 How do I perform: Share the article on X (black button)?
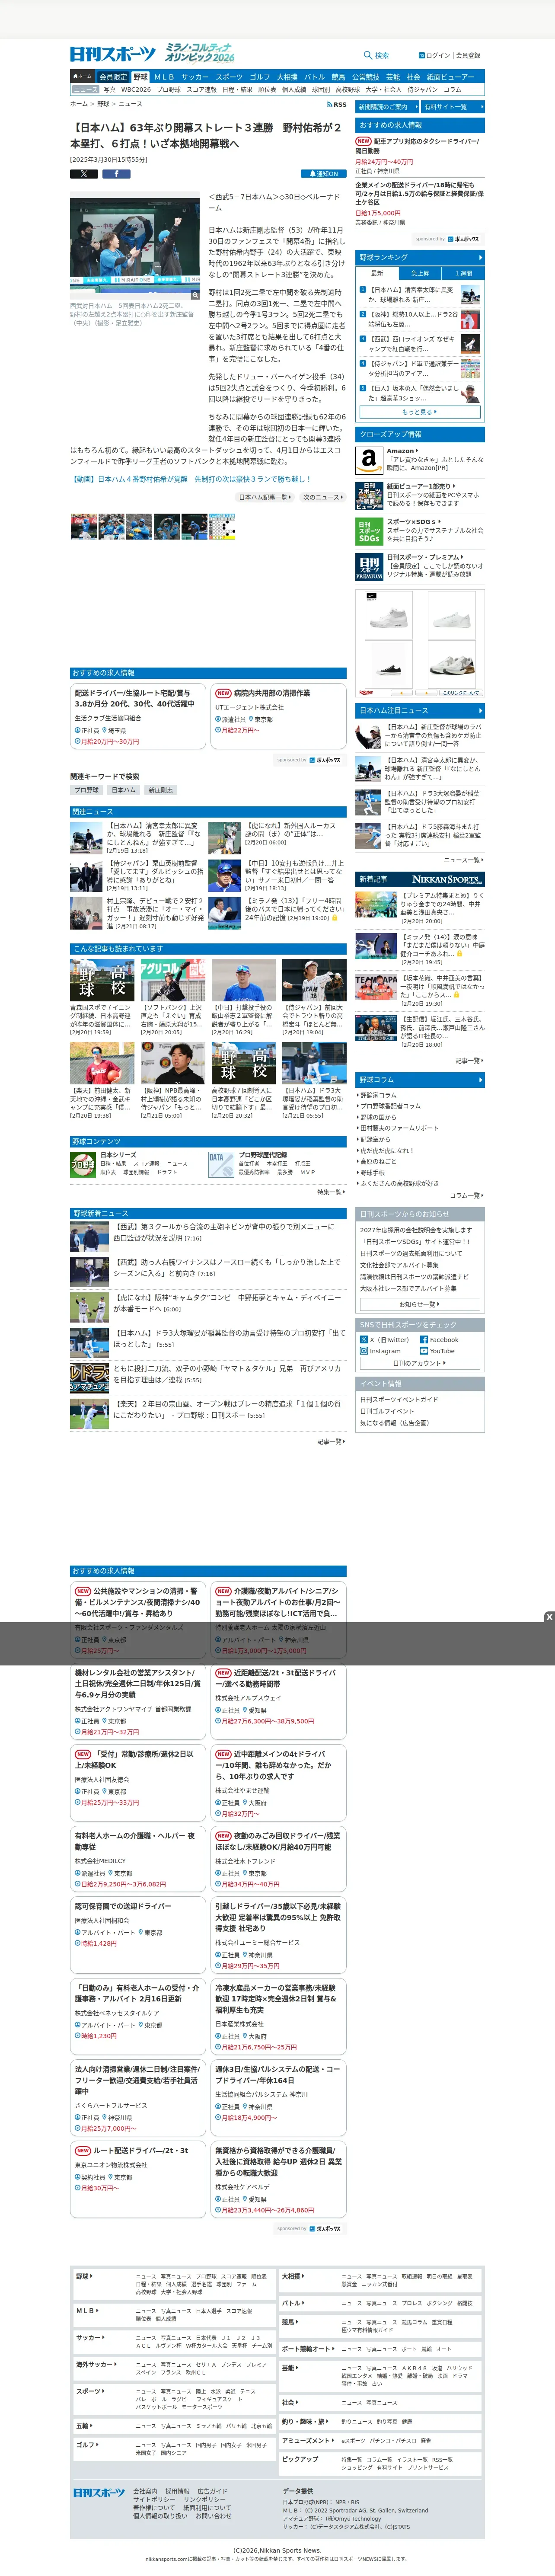(x=84, y=174)
